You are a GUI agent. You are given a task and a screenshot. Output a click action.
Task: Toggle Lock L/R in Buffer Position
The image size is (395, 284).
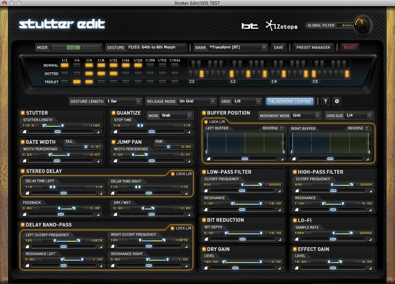point(206,122)
